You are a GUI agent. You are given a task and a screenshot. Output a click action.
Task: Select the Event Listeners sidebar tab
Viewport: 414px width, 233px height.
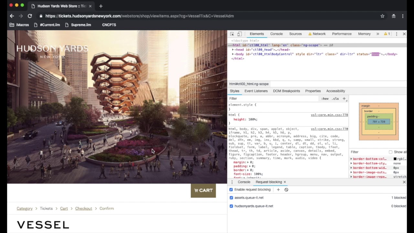(256, 91)
